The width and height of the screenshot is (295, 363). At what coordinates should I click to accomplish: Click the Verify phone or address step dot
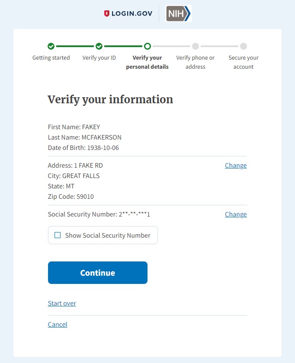pyautogui.click(x=195, y=46)
